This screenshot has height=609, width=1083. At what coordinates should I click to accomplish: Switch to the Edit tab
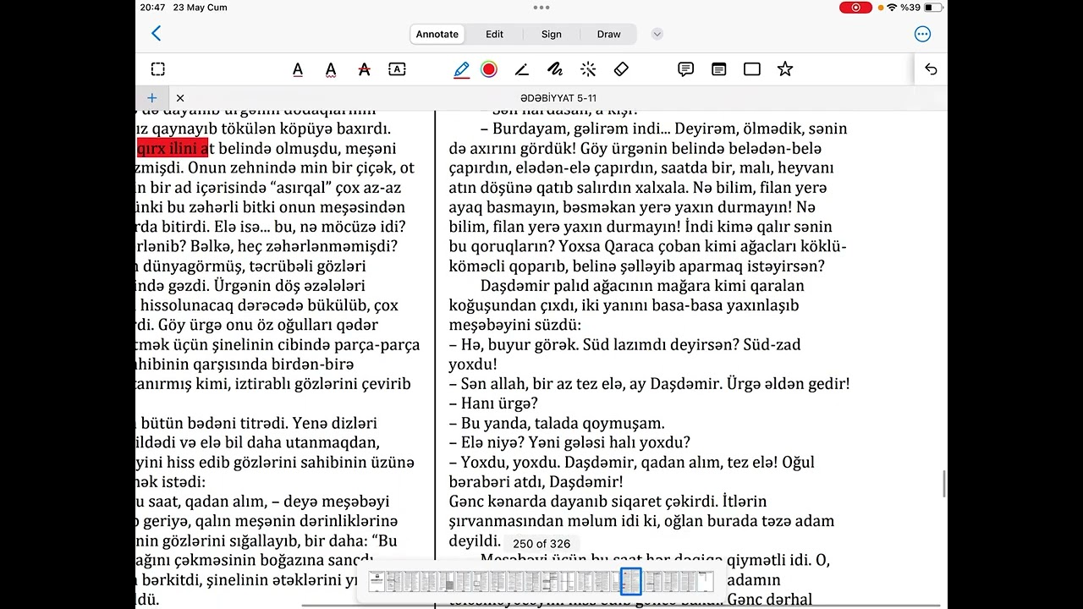click(x=495, y=34)
